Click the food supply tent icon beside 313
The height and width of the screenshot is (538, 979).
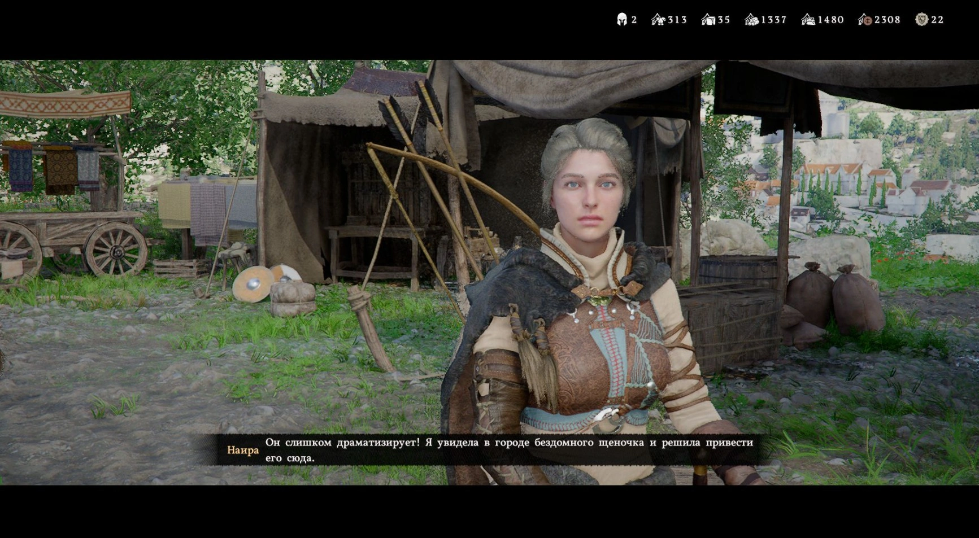click(658, 20)
